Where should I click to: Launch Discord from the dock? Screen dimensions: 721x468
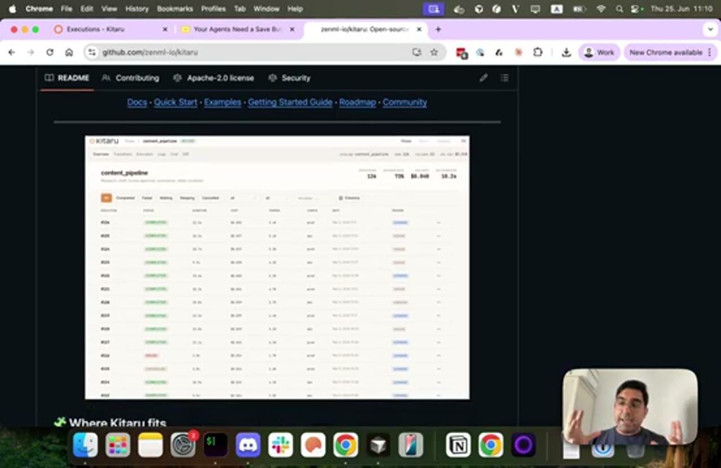pos(248,445)
